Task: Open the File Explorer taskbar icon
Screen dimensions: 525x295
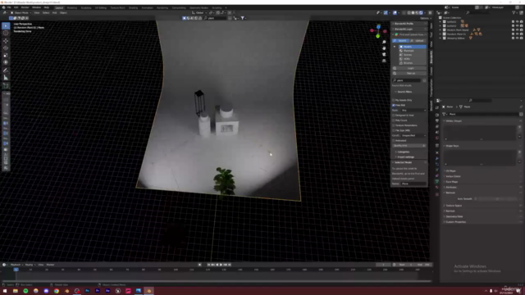Action: 16,291
